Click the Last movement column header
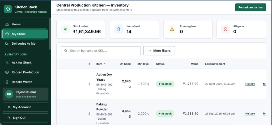 pyautogui.click(x=215, y=64)
